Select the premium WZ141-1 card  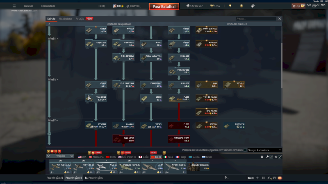coord(234,85)
